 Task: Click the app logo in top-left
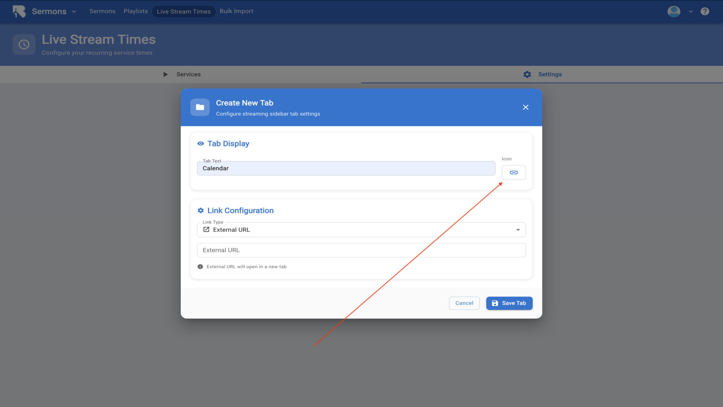coord(19,11)
